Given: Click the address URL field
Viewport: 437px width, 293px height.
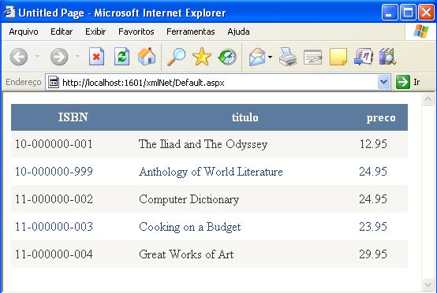Looking at the screenshot, I should pos(212,83).
